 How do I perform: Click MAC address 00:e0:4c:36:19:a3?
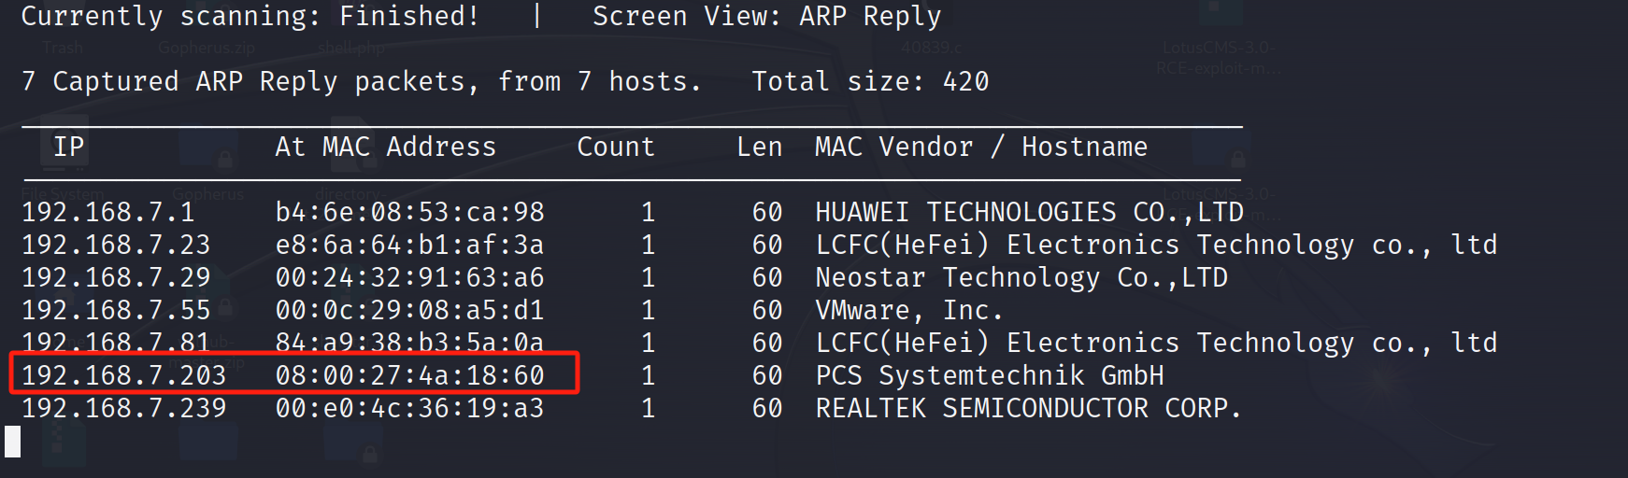pos(409,408)
